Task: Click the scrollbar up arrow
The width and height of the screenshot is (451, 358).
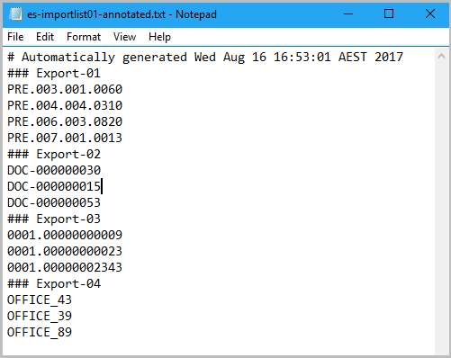Action: coord(441,56)
